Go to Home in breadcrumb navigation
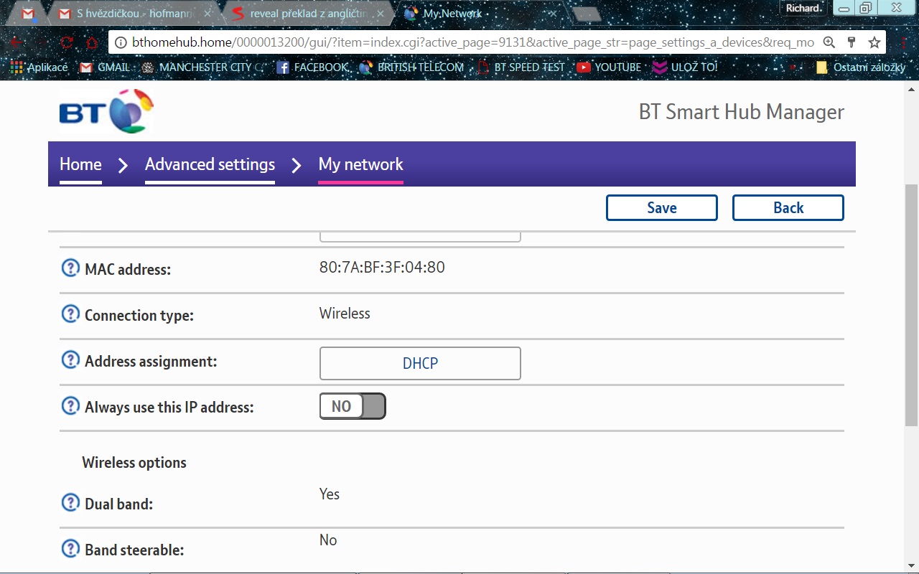The image size is (919, 574). coord(80,164)
